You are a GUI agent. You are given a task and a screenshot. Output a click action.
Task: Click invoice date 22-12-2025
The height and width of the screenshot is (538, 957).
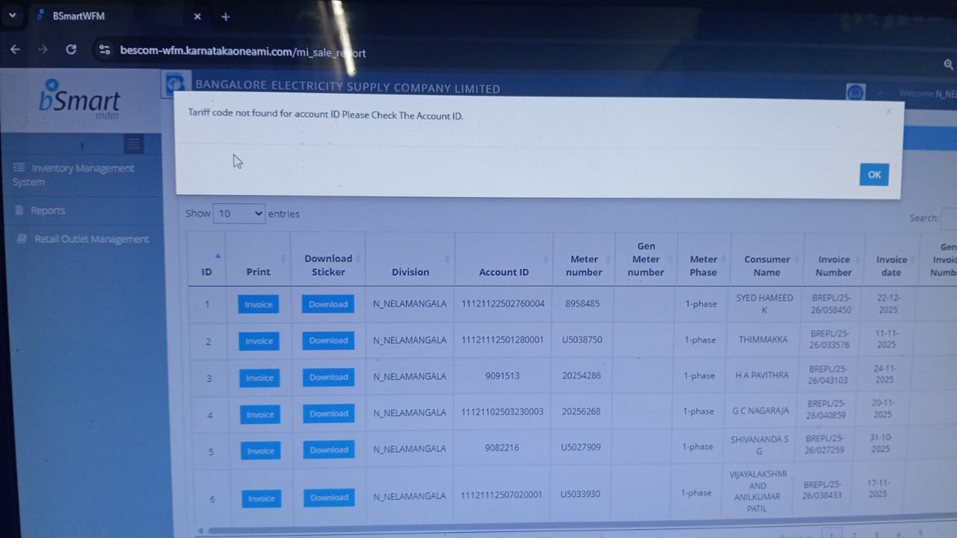889,303
